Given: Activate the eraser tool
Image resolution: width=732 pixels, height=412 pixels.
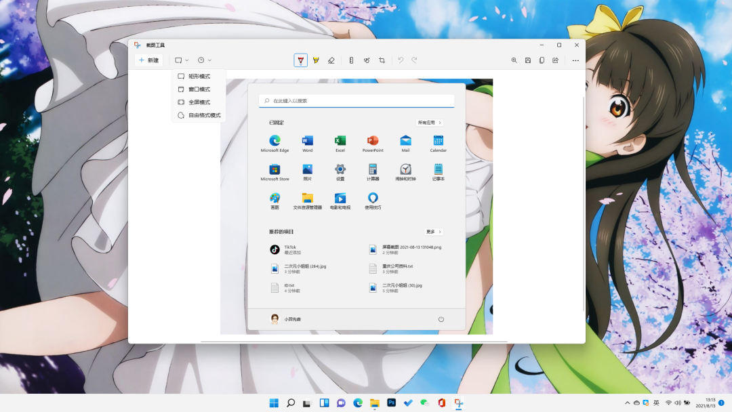Looking at the screenshot, I should (331, 60).
